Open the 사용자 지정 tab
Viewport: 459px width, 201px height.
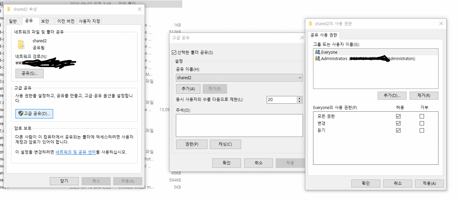[x=89, y=21]
